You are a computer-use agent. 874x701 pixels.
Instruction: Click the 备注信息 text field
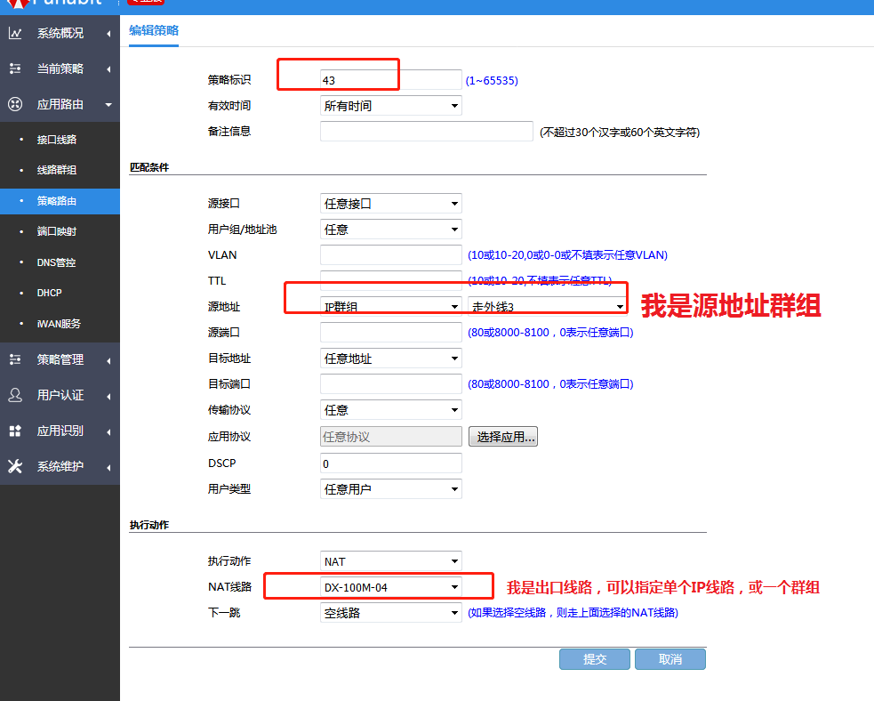[426, 132]
